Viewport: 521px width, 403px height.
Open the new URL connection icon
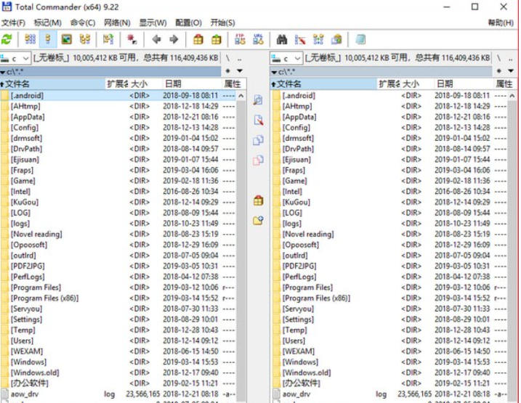coord(258,39)
